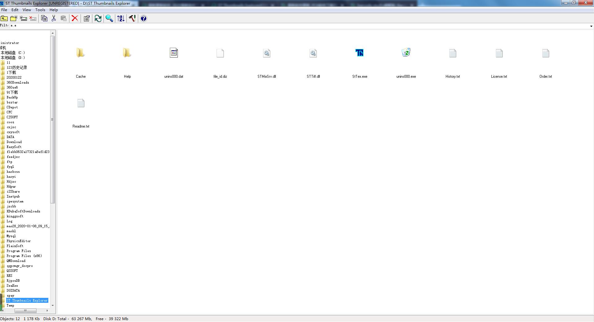594x322 pixels.
Task: Select QMDownload folder in tree
Action: [x=16, y=261]
